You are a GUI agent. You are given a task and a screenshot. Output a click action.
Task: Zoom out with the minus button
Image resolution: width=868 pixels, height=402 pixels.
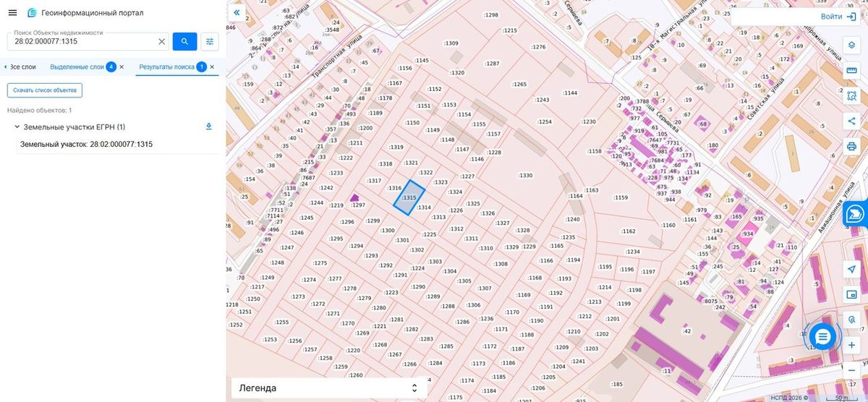pos(851,370)
